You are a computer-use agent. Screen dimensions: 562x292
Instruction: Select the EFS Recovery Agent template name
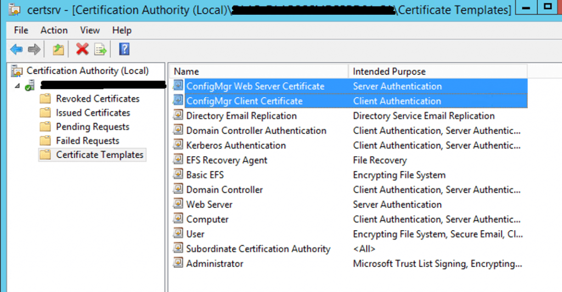(227, 161)
